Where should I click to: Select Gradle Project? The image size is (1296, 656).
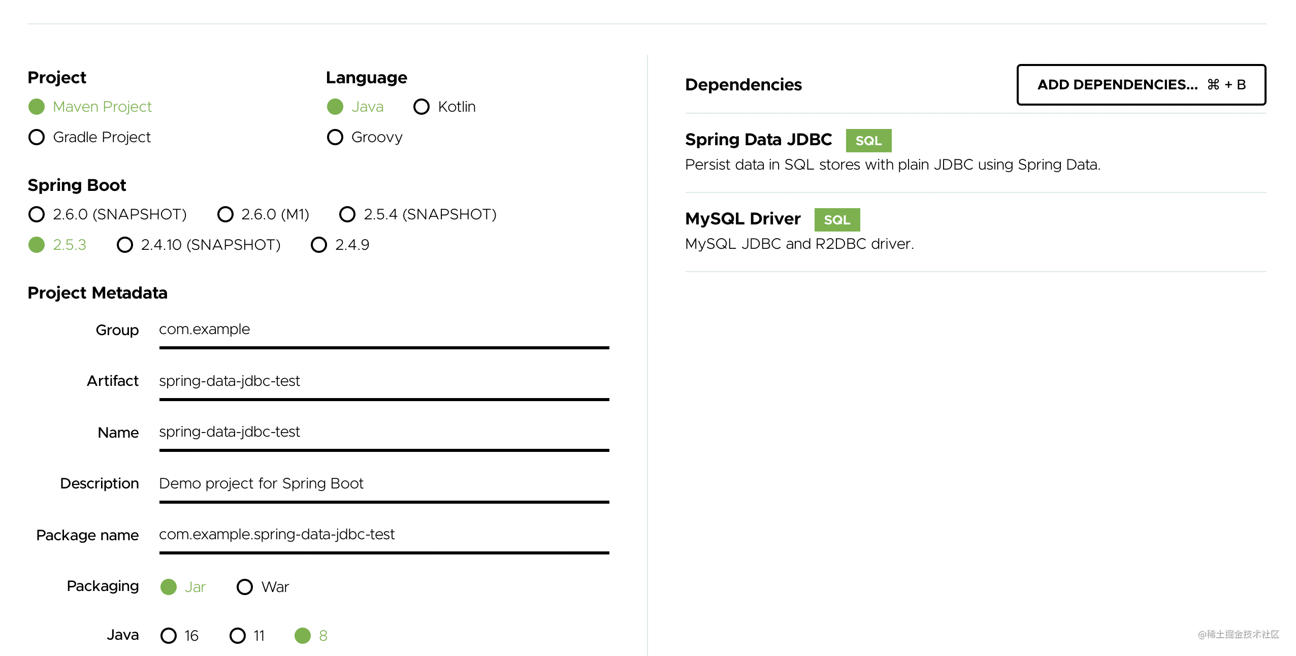(x=37, y=137)
